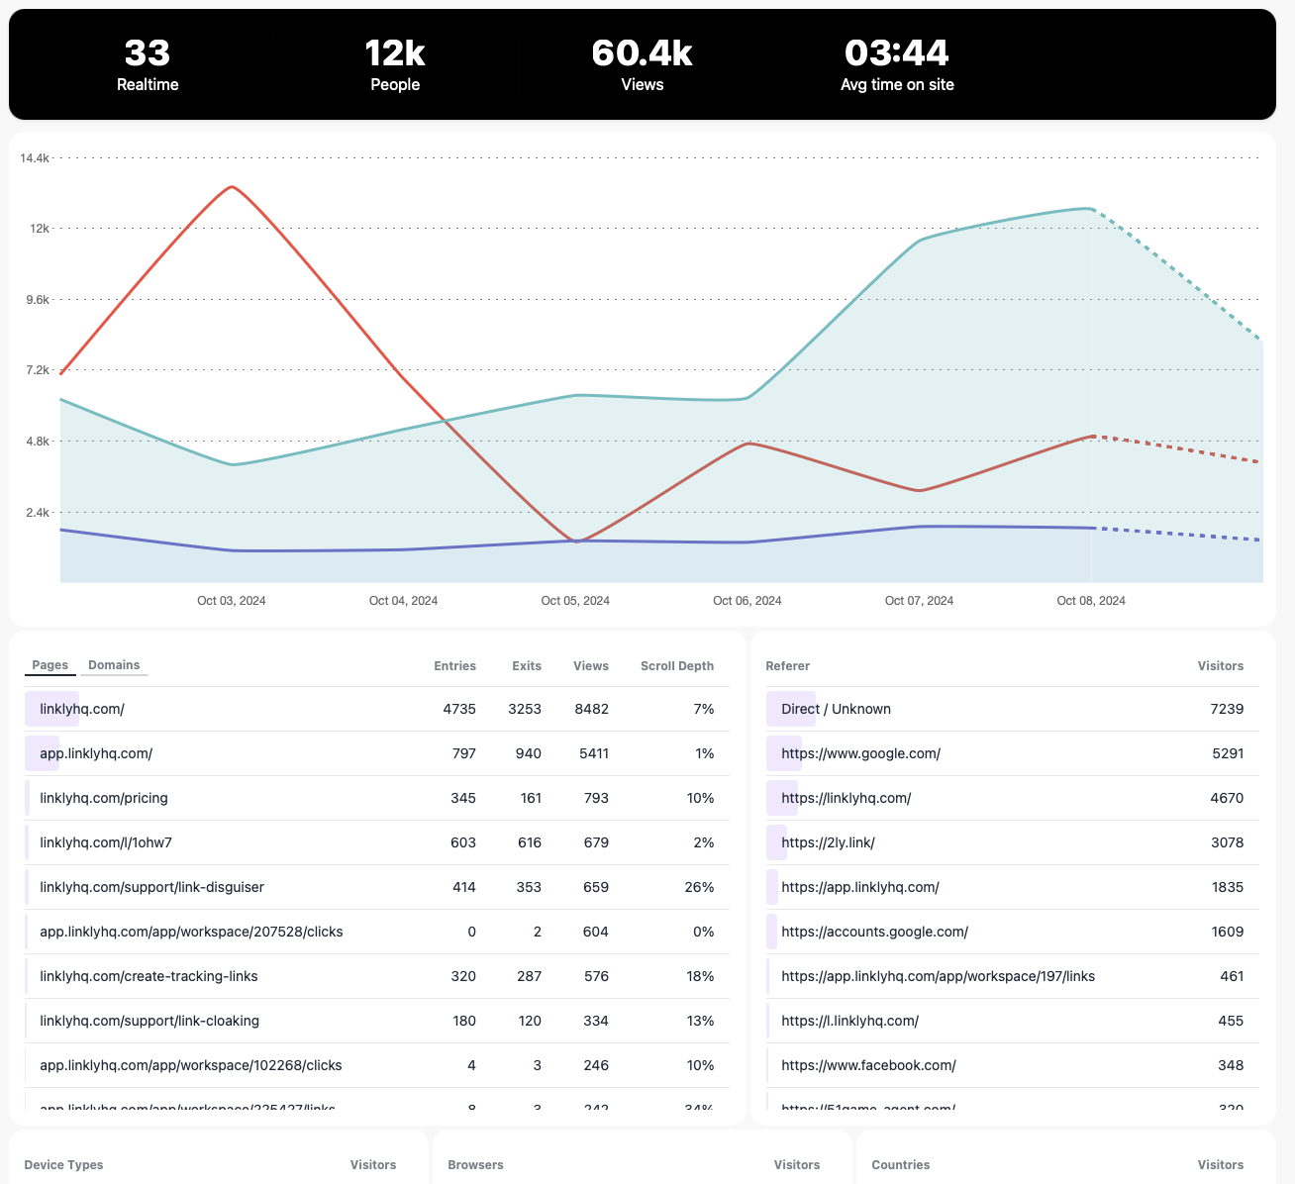Image resolution: width=1295 pixels, height=1184 pixels.
Task: Sort pages by Scroll Depth column
Action: pos(677,666)
